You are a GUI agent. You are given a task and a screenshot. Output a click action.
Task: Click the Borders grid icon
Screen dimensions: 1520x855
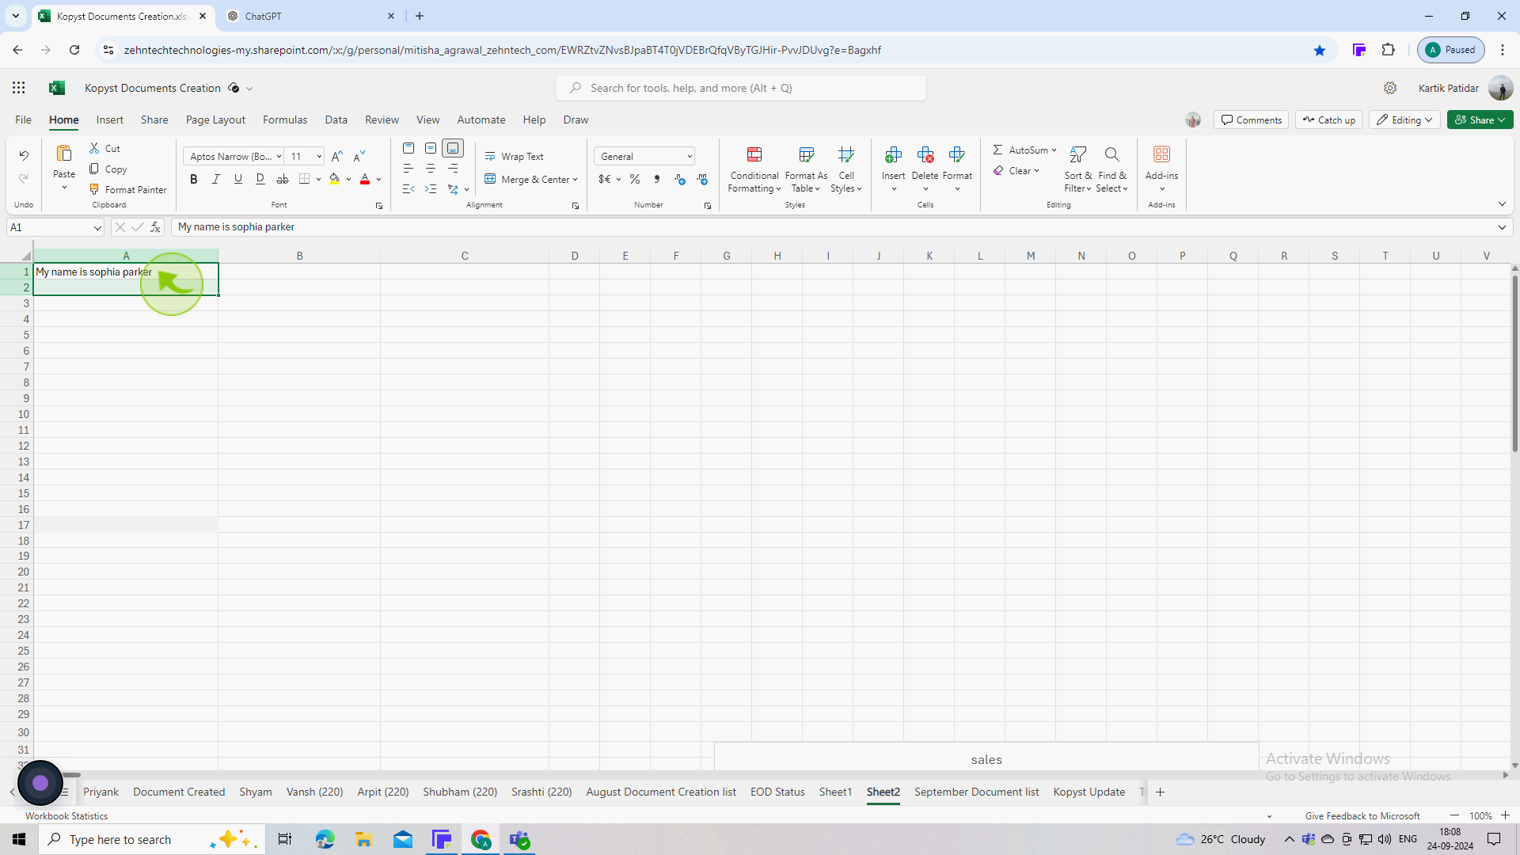[x=305, y=179]
